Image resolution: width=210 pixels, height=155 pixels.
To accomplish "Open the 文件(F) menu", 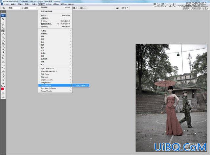I will point(7,4).
